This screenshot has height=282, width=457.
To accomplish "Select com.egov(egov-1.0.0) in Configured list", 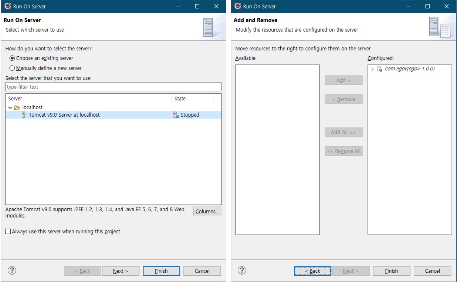I will pyautogui.click(x=410, y=69).
